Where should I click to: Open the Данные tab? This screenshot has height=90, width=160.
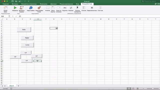[x=53, y=4]
